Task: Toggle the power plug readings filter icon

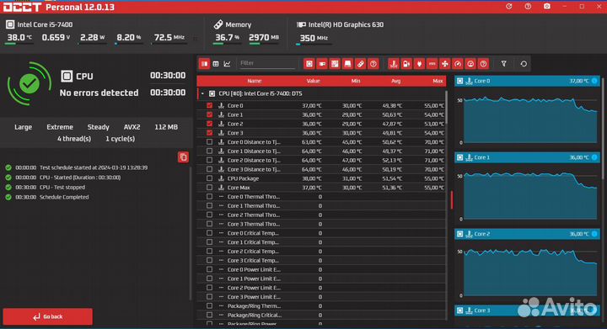Action: point(419,64)
